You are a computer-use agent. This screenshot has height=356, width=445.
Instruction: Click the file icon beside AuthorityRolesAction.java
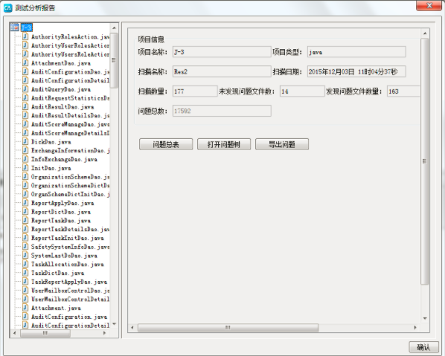pos(25,36)
